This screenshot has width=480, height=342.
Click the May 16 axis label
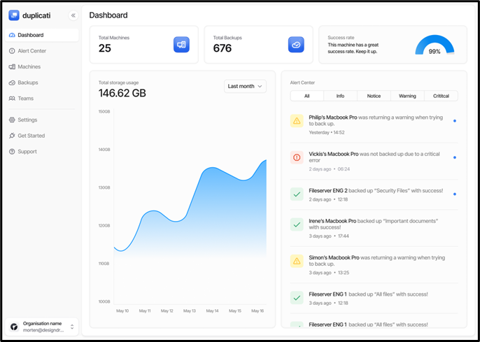click(257, 311)
